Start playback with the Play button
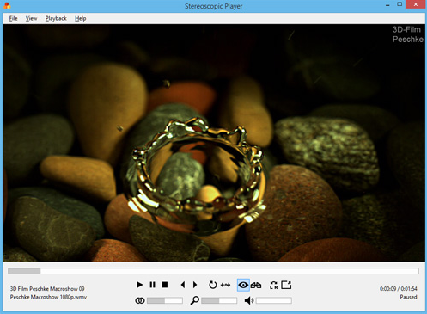Screen dimensions: 427x314 (140, 285)
